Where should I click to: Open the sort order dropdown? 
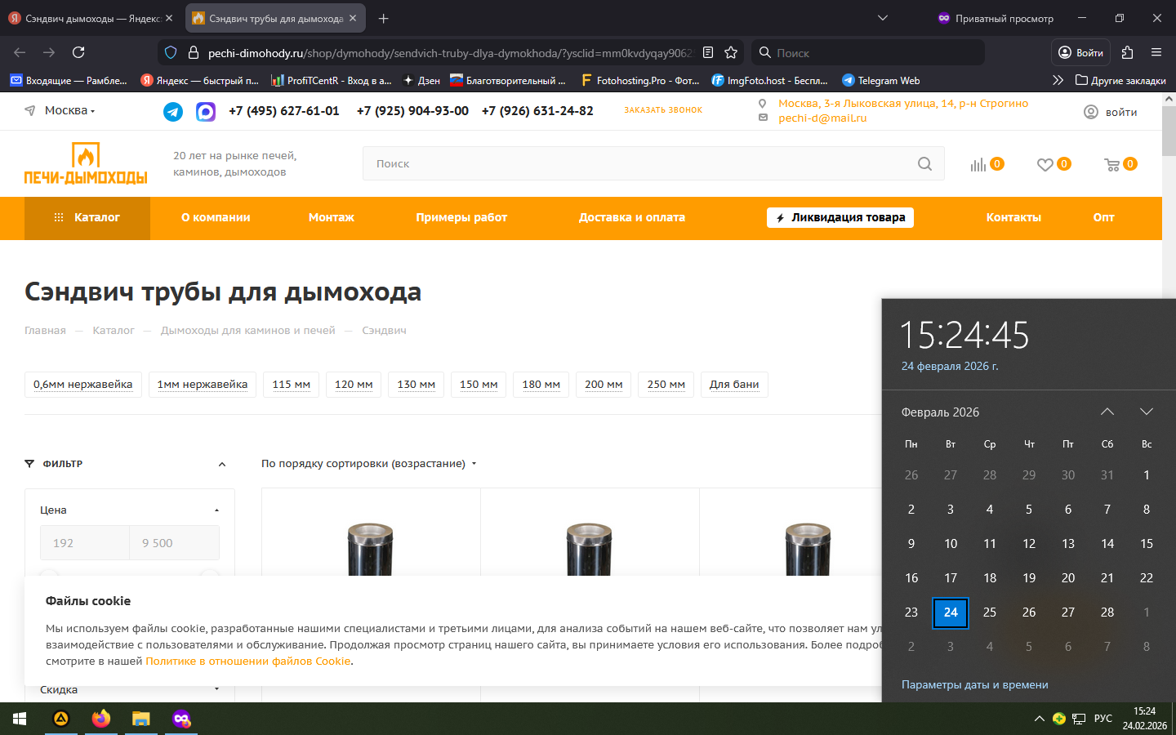tap(368, 464)
